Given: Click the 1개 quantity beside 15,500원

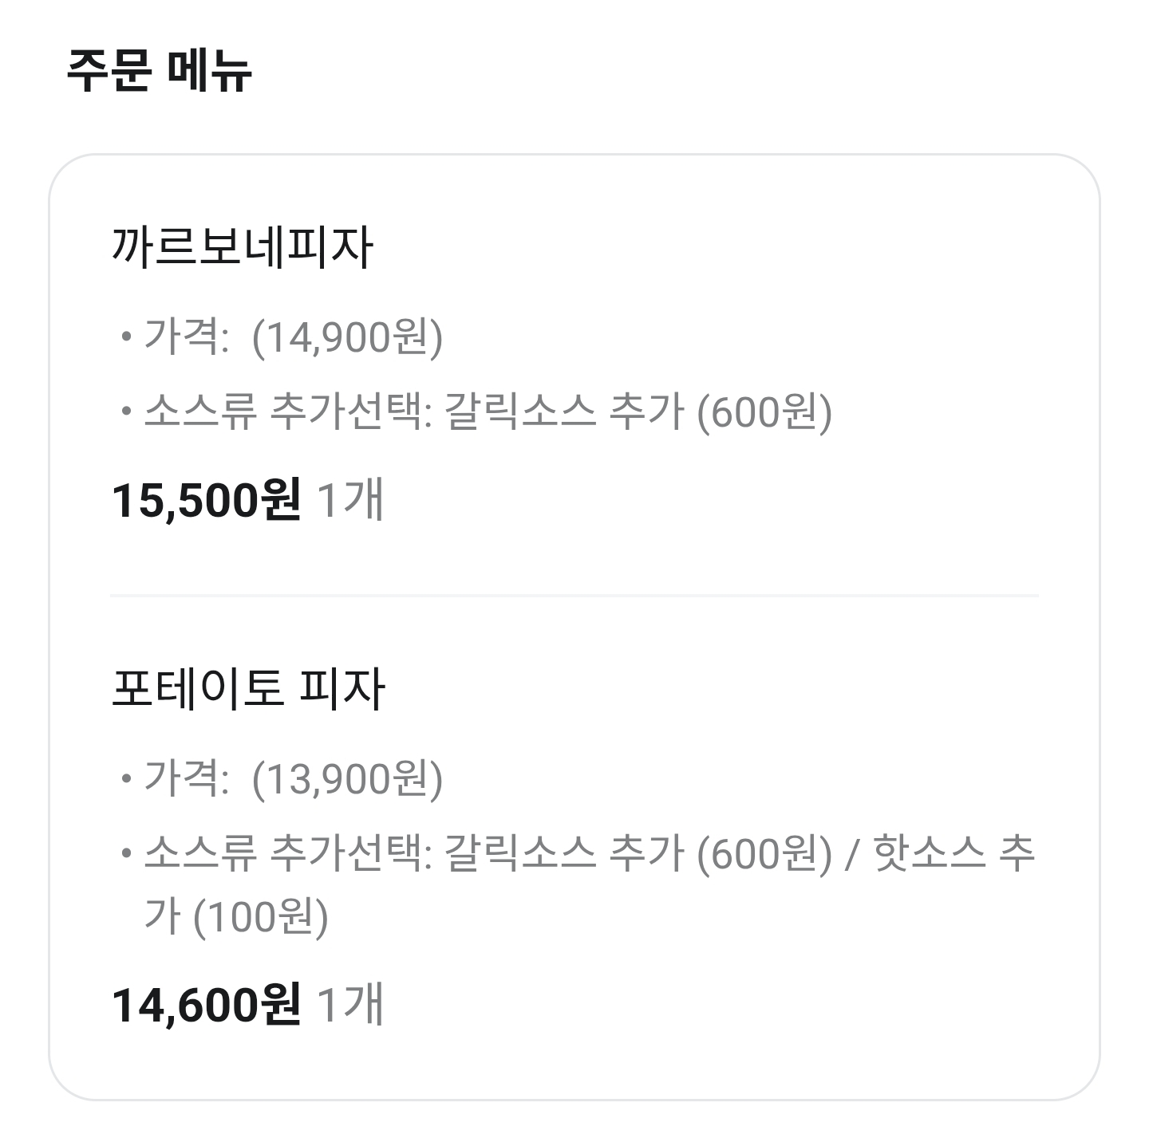Looking at the screenshot, I should 351,501.
